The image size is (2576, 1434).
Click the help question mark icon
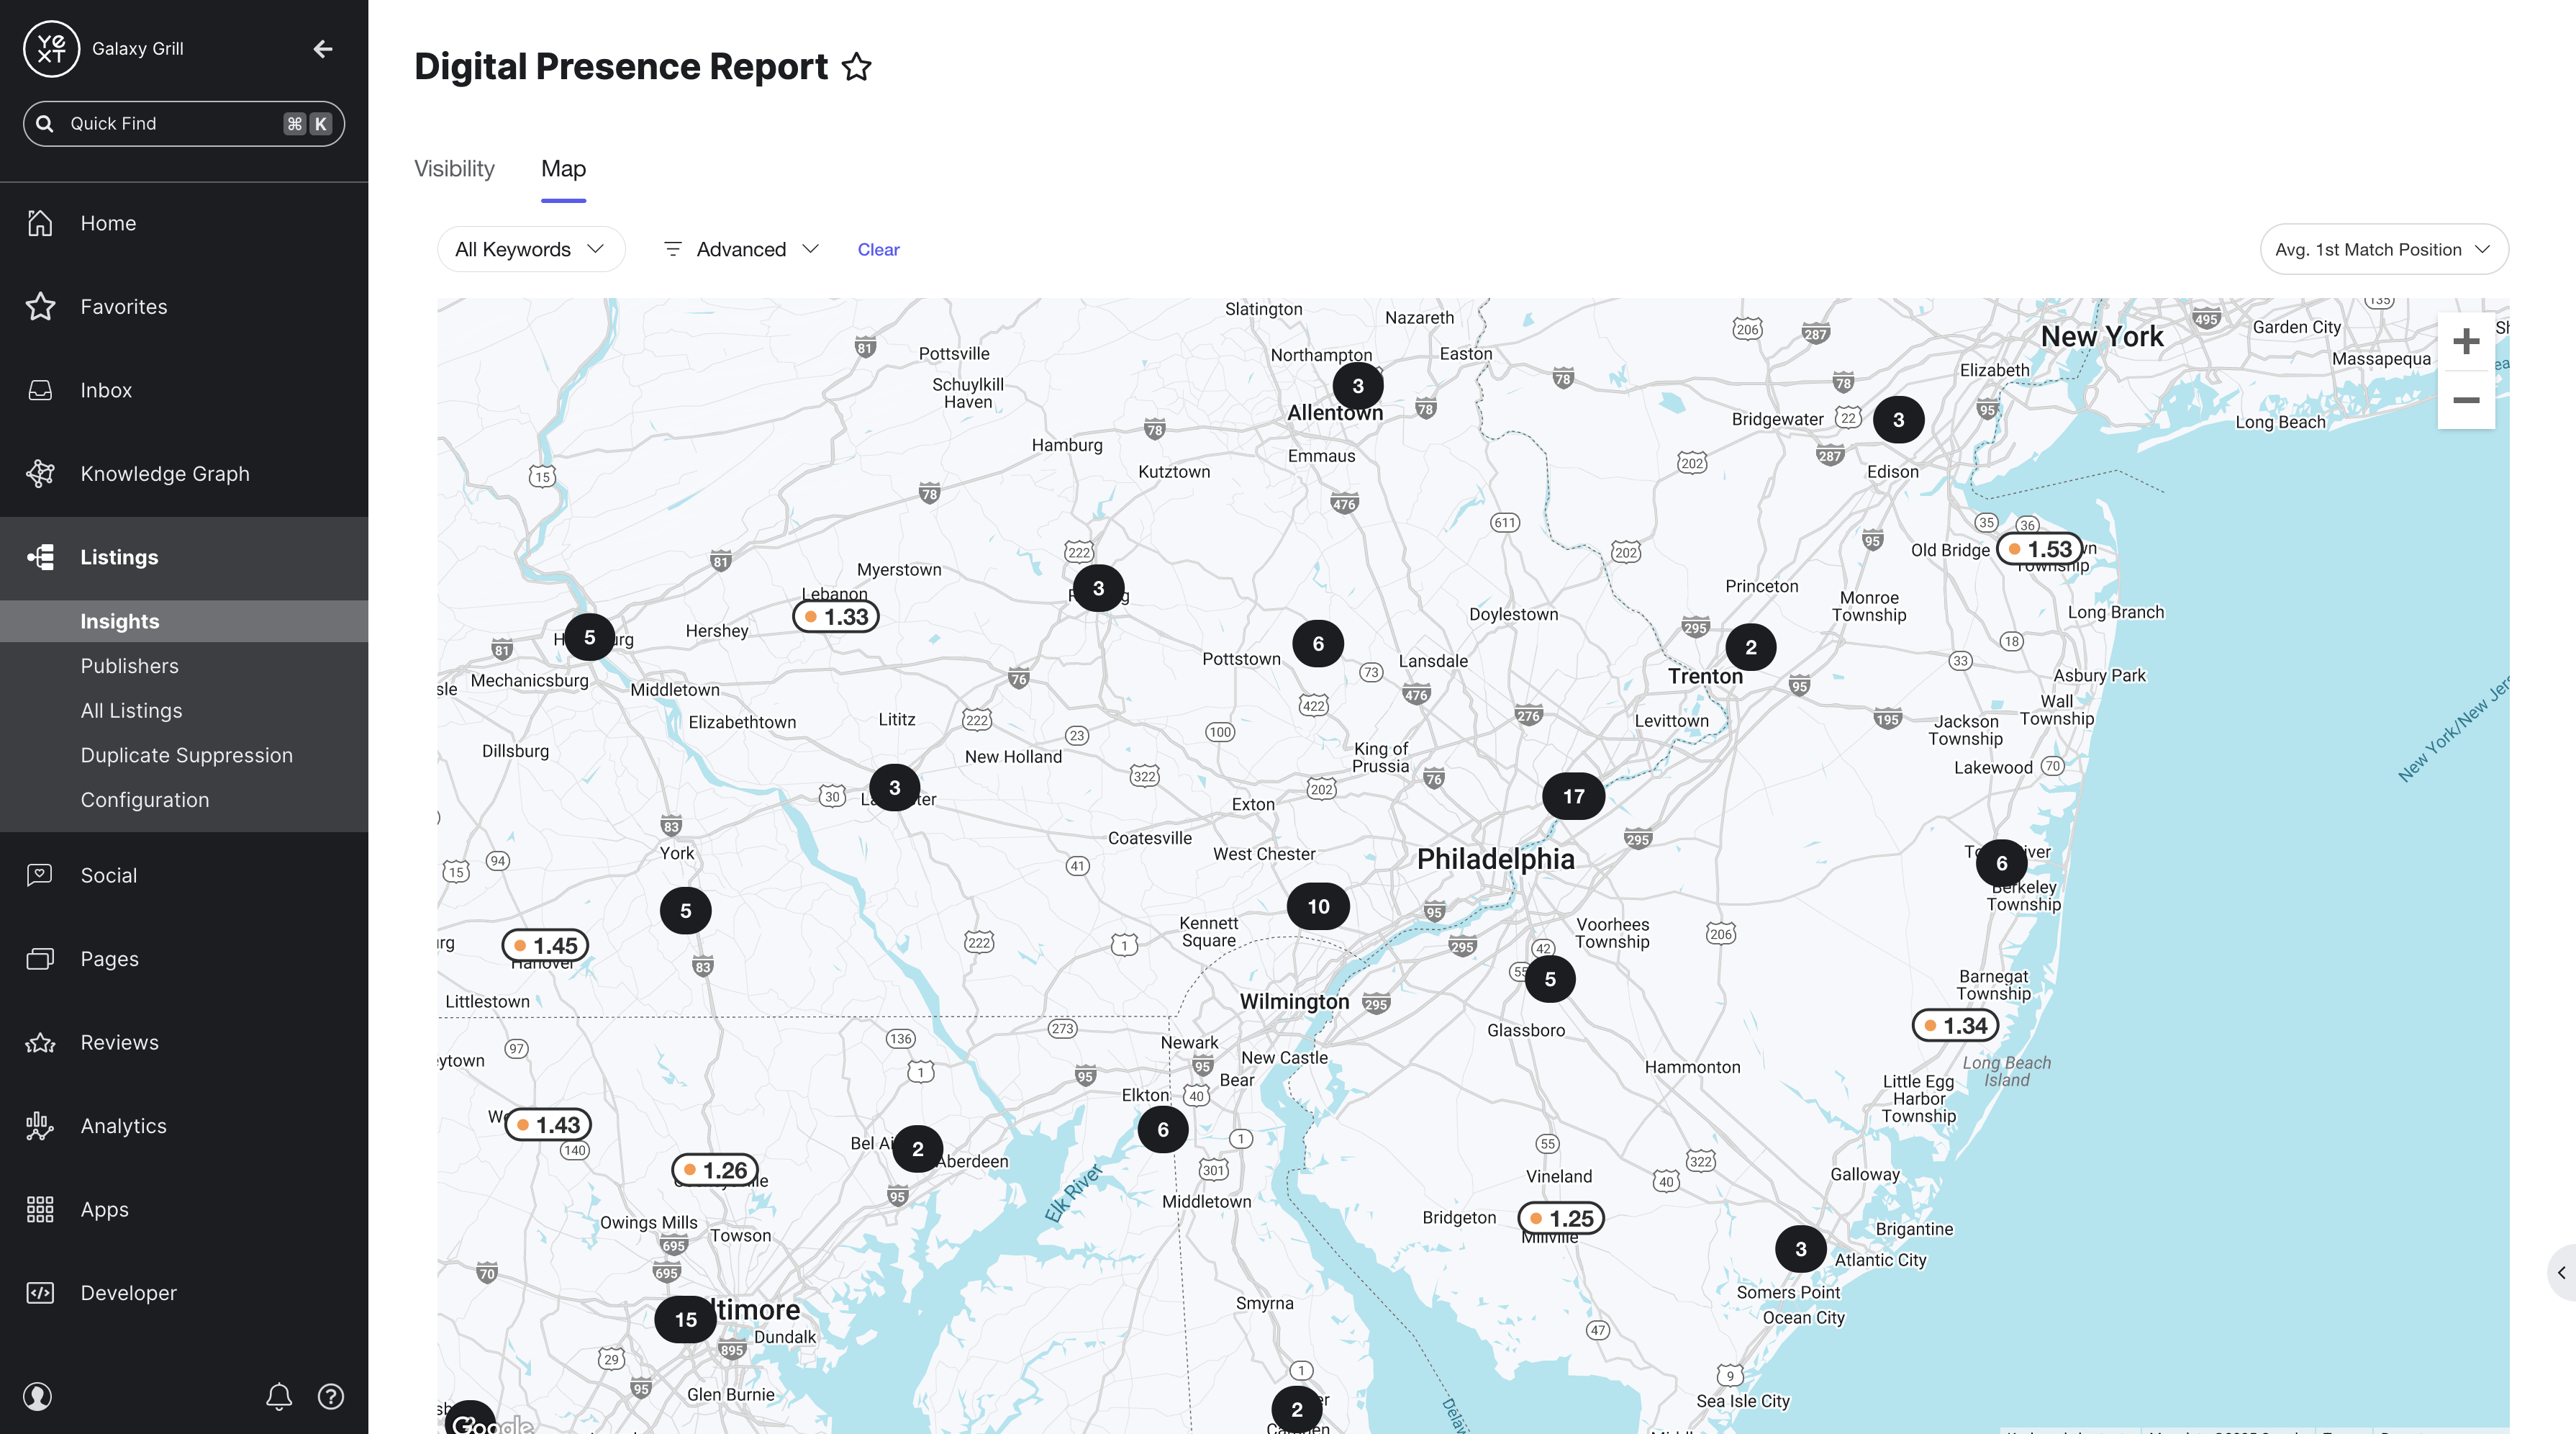point(331,1396)
